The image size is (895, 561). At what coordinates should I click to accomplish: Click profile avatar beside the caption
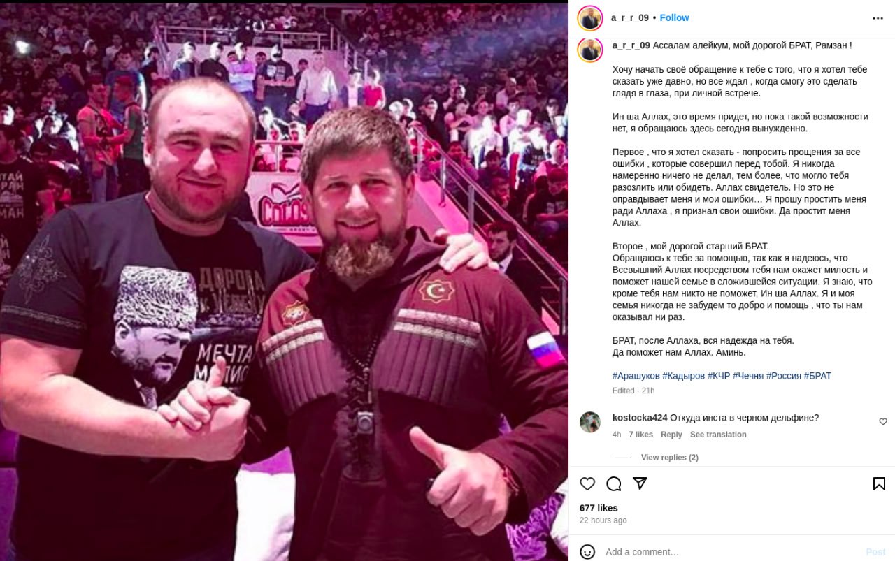click(590, 50)
